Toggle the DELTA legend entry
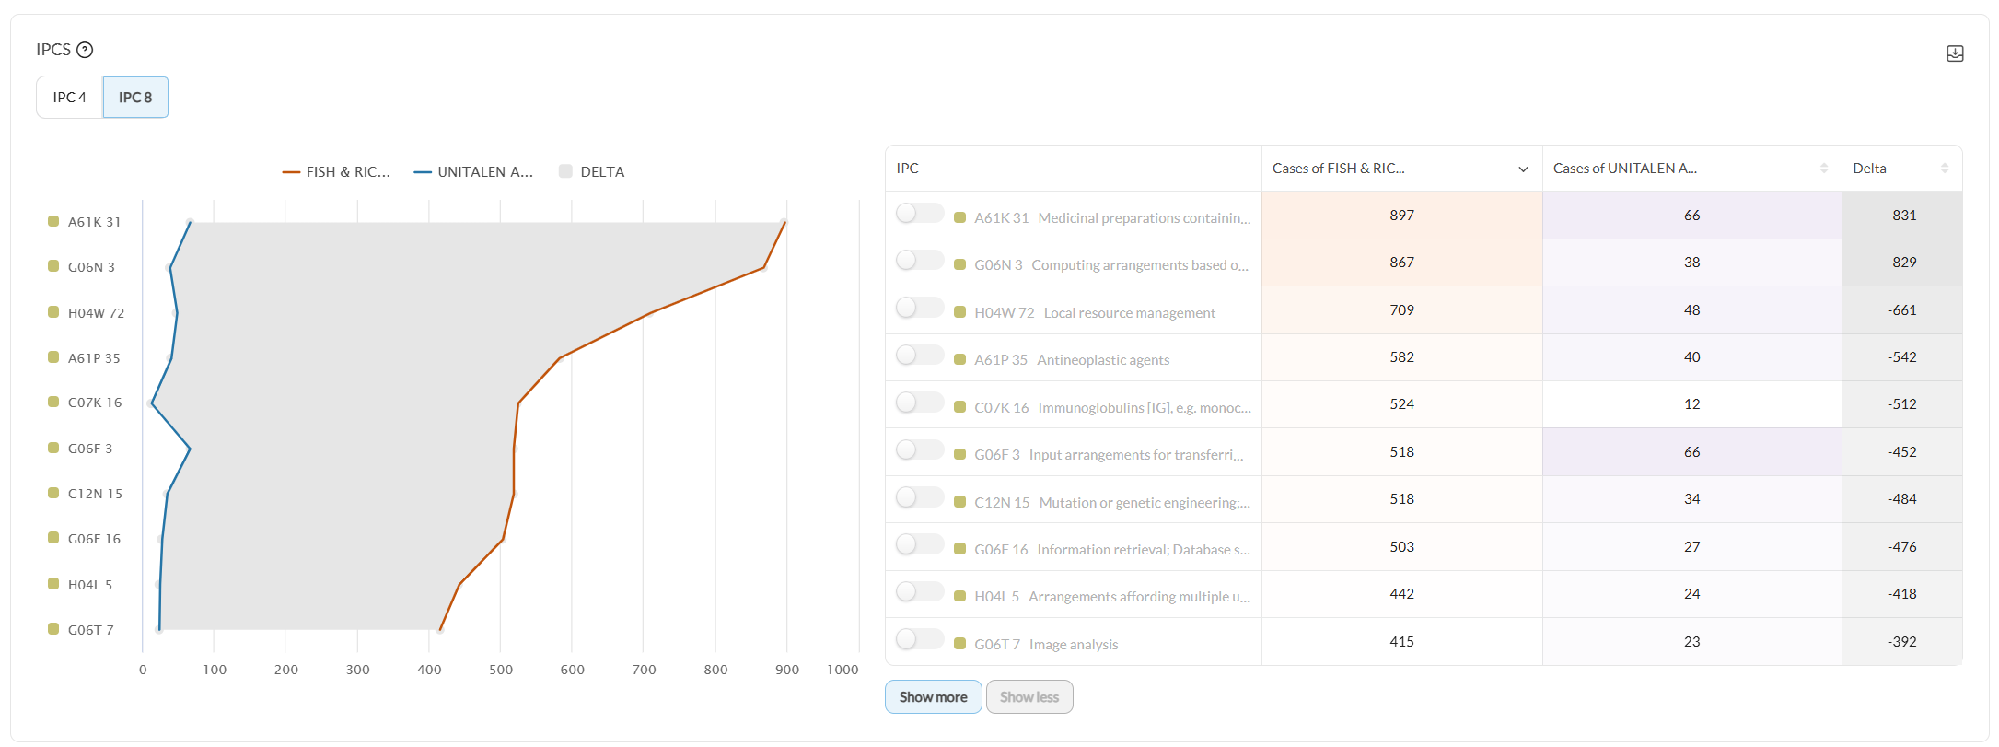The height and width of the screenshot is (747, 1999). point(592,172)
